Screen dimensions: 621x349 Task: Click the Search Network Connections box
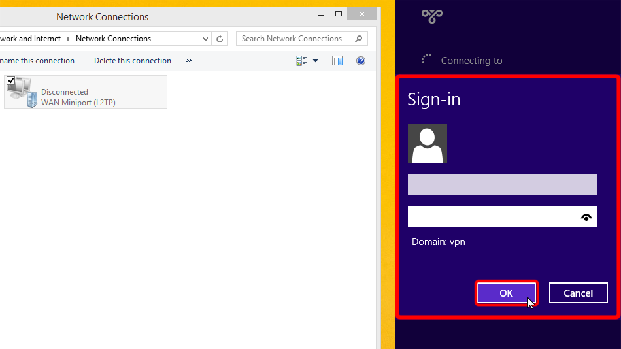point(294,39)
